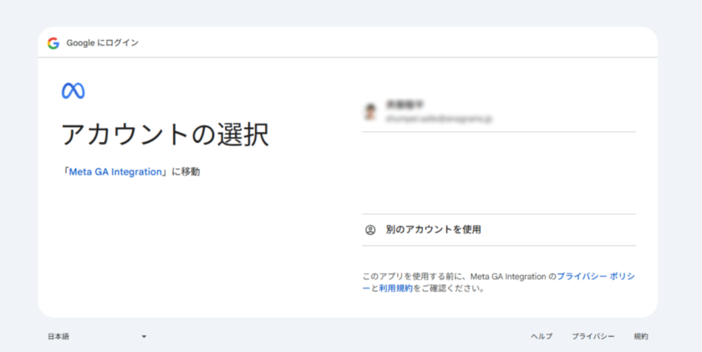Select 別のアカウントを使用 option text

433,230
